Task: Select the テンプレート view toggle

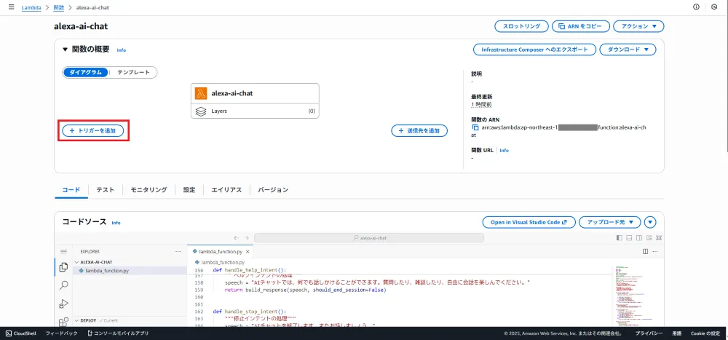Action: pos(133,73)
